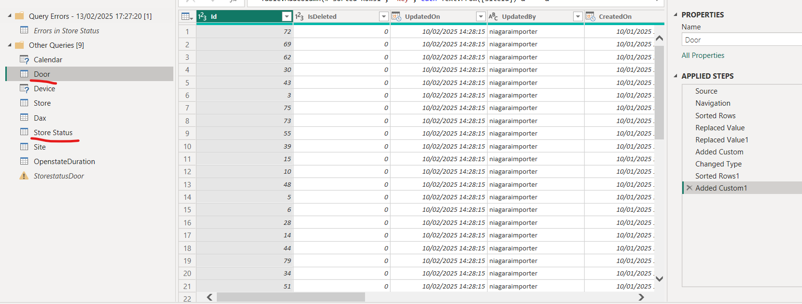Click the vertical scrollbar up arrow

(660, 38)
